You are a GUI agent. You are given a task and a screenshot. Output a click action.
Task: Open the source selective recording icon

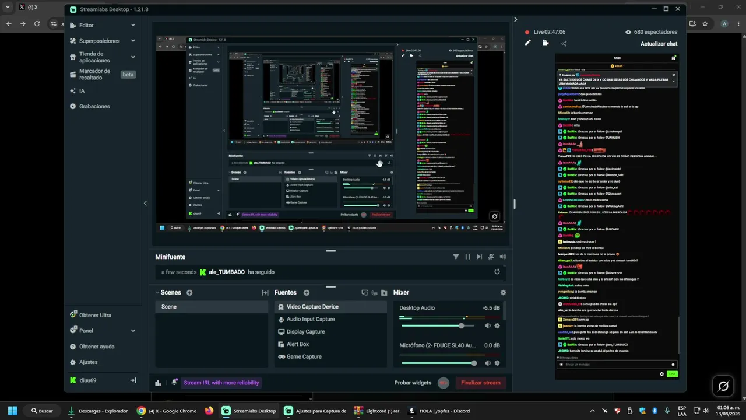[x=365, y=293]
